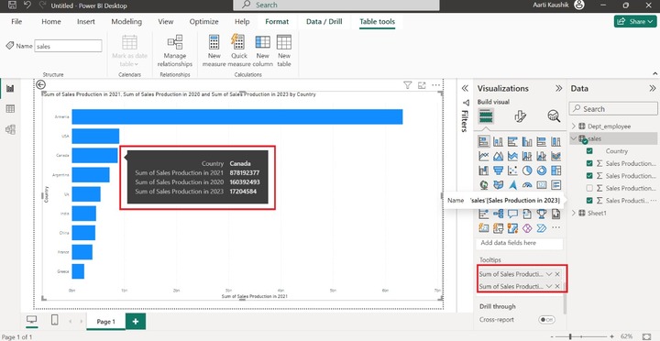The image size is (660, 341).
Task: Choose the Decomposition tree visual
Action: (499, 214)
